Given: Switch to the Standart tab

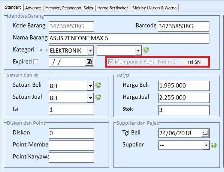Looking at the screenshot, I should 13,7.
